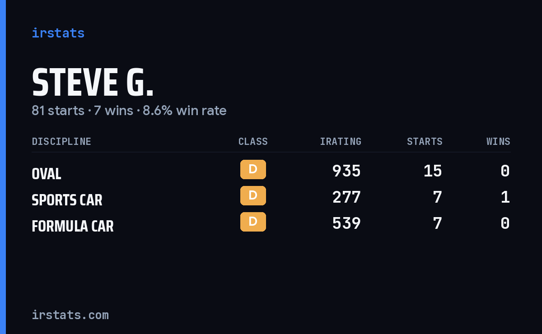Select the FORMULA CAR discipline row label
This screenshot has height=334, width=542.
73,226
